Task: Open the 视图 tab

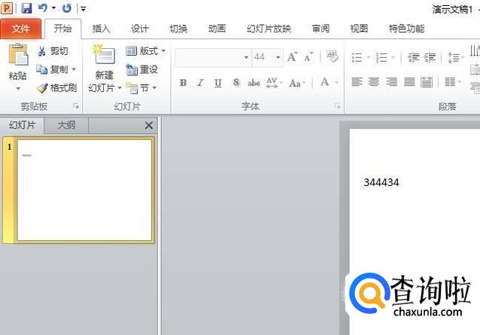Action: pyautogui.click(x=359, y=29)
